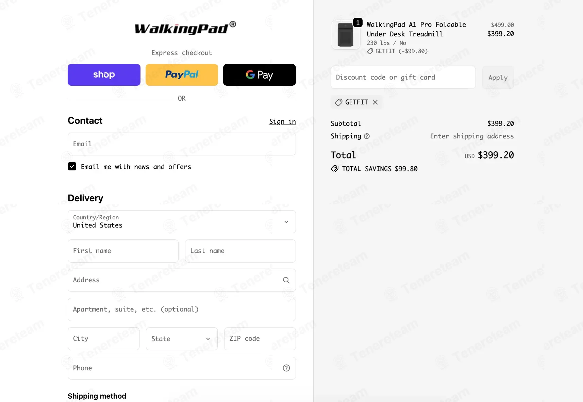Click the ZIP code field
The image size is (583, 402).
click(260, 339)
